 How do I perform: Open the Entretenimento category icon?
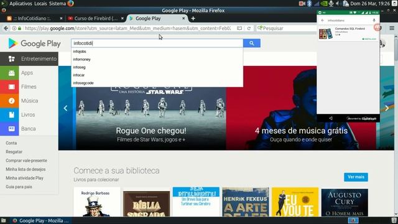(x=11, y=59)
